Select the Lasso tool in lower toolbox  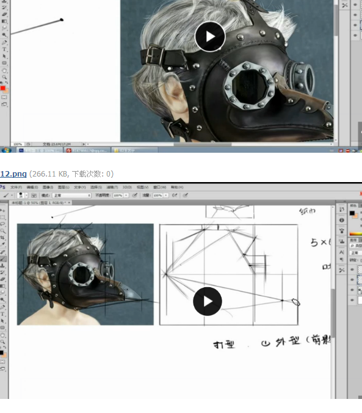(2, 224)
